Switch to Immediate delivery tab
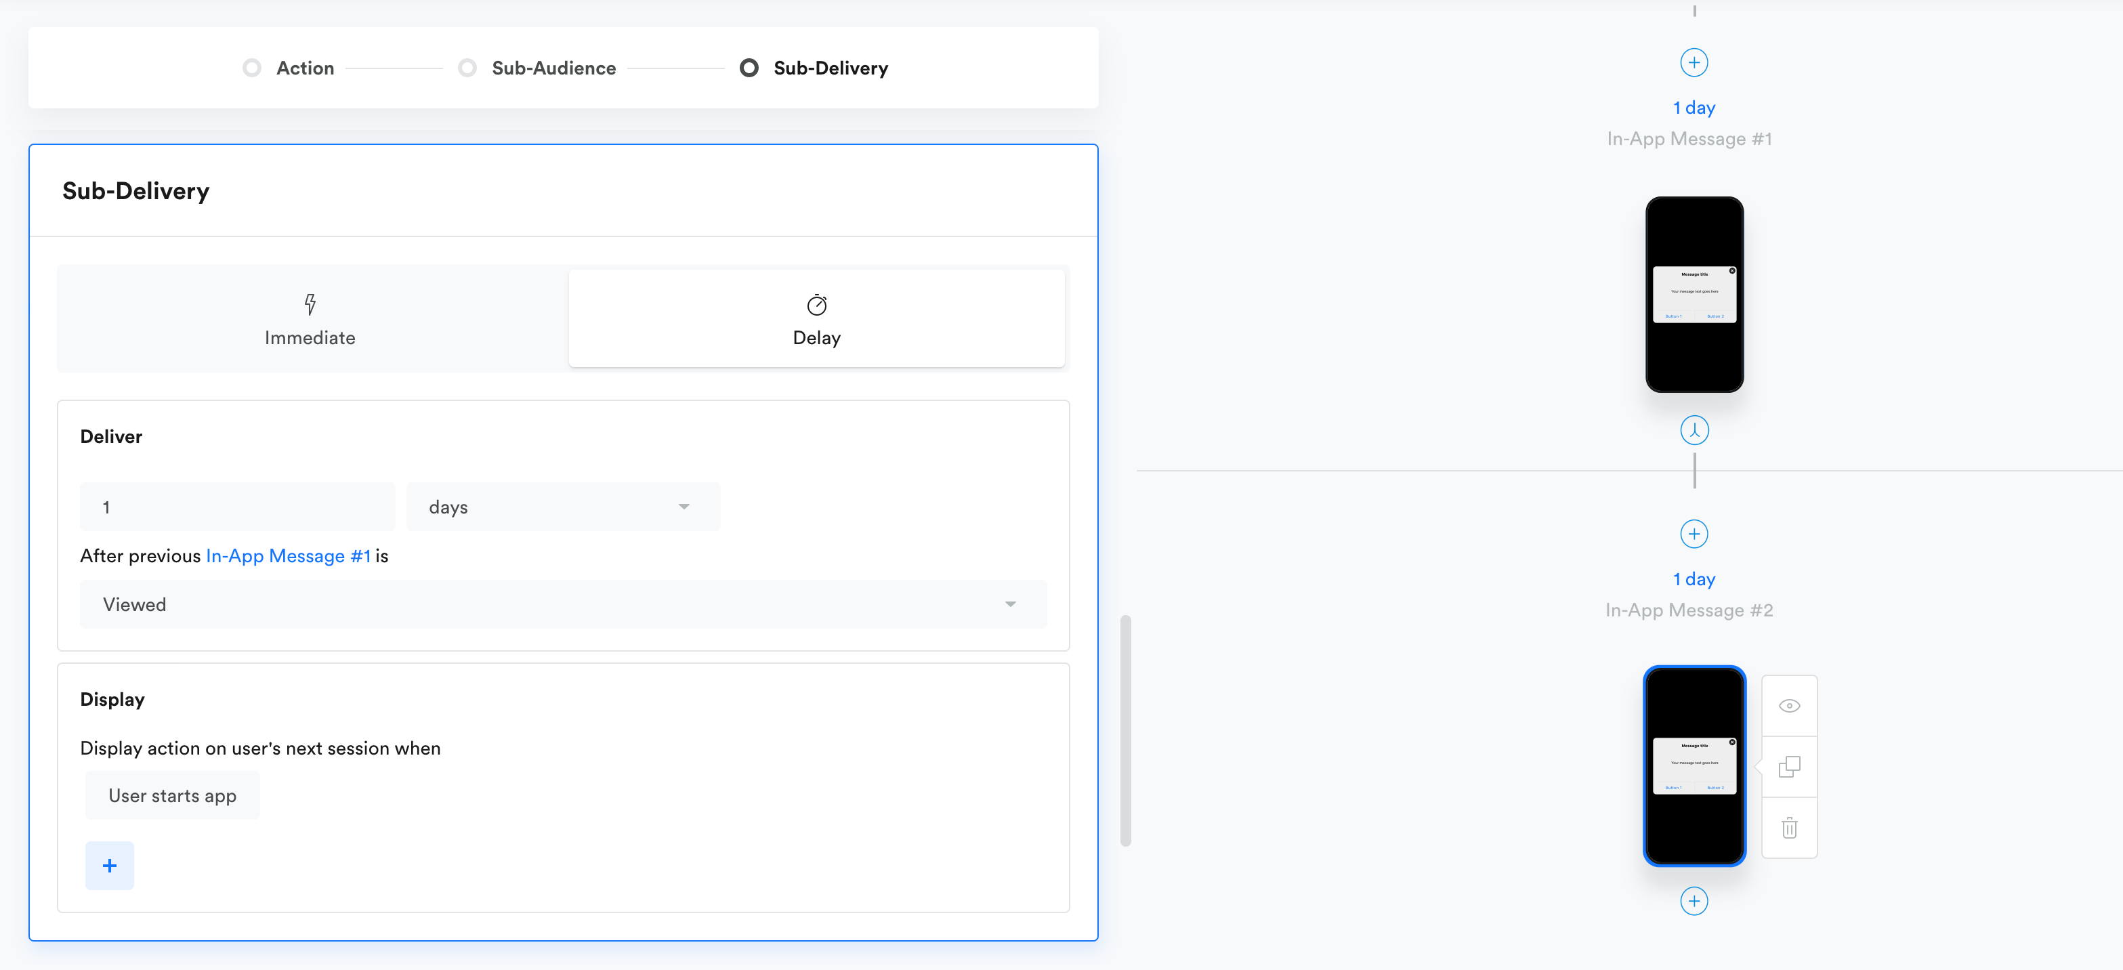2123x970 pixels. coord(310,319)
